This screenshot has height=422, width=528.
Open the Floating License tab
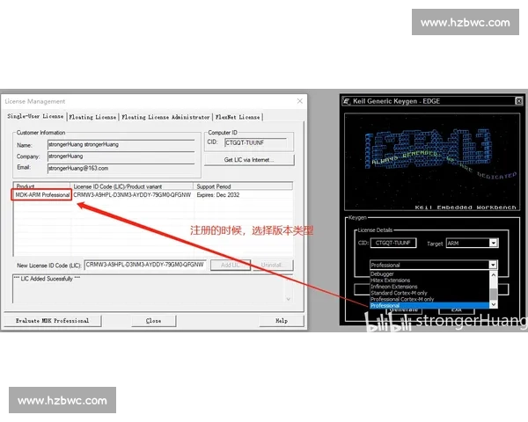click(92, 117)
